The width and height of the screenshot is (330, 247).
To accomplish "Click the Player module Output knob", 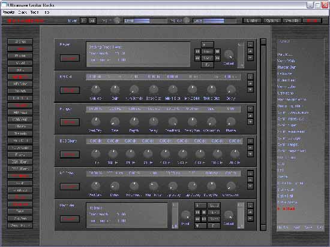I will point(229,55).
